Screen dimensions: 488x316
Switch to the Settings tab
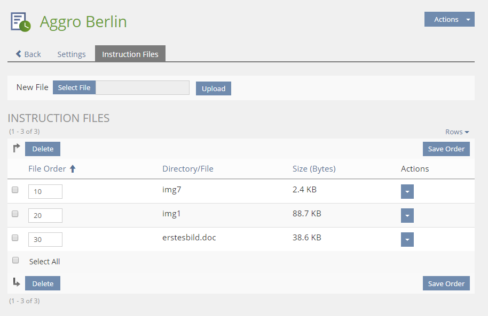click(72, 54)
